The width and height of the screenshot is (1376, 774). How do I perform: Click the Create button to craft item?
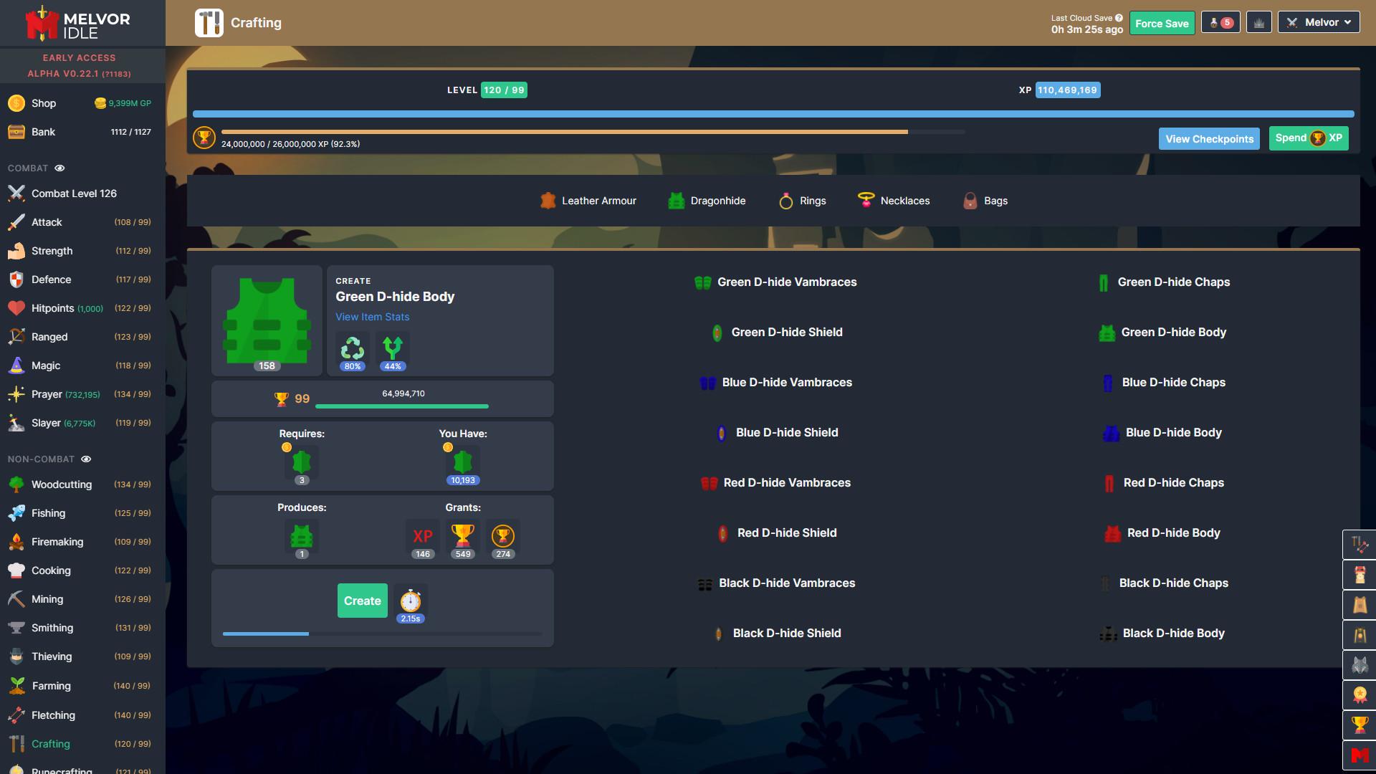[362, 600]
